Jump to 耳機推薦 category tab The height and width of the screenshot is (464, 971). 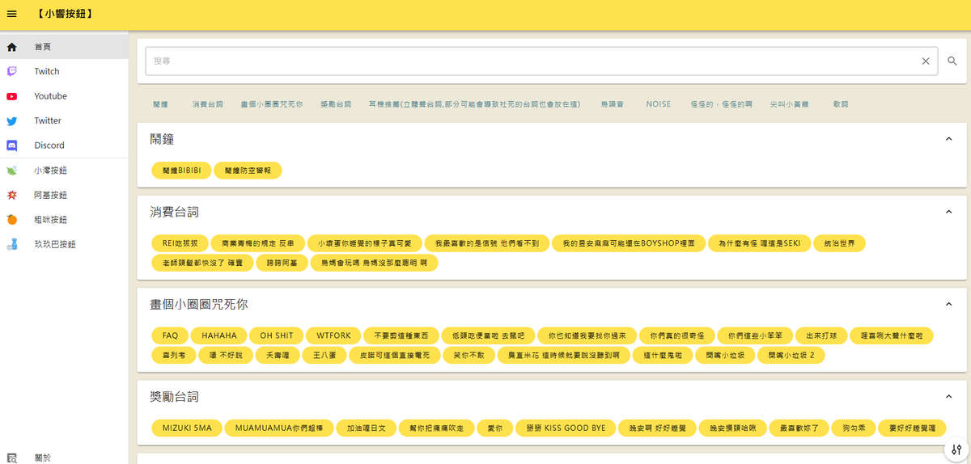pos(475,104)
